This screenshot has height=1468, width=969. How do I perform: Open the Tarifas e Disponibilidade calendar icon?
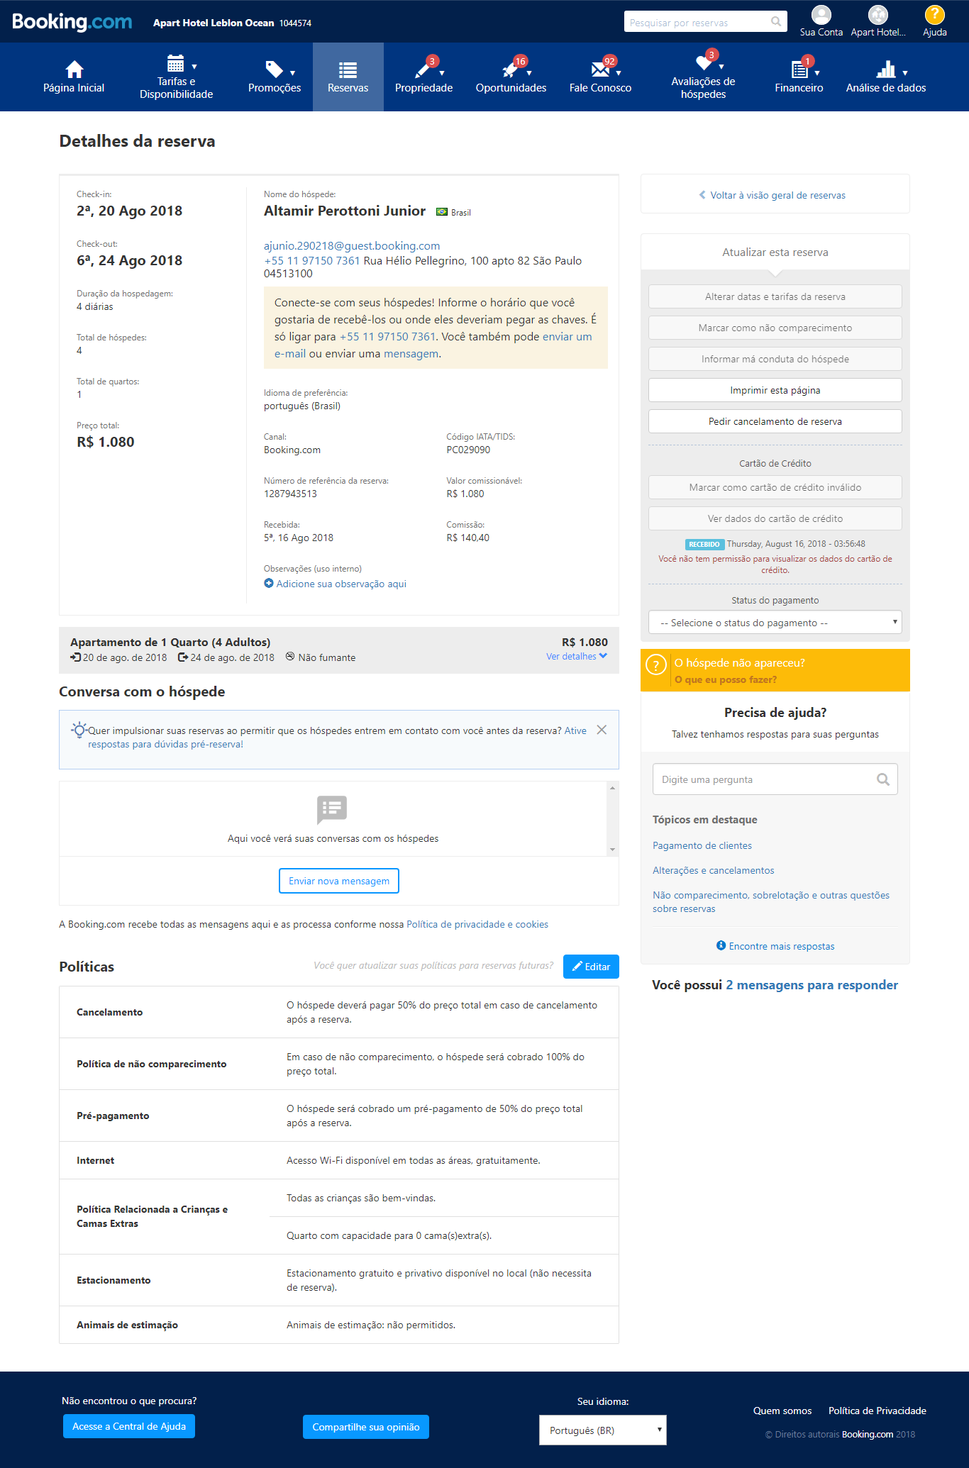coord(175,63)
